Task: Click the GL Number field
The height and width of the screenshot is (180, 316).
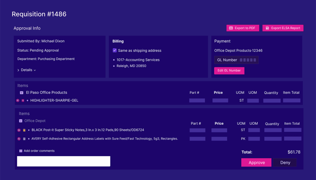Action: 236,60
